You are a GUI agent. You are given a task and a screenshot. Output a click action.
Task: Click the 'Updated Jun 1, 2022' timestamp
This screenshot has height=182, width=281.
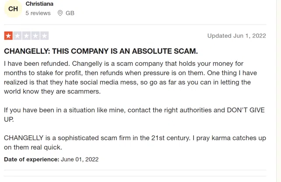coord(236,36)
